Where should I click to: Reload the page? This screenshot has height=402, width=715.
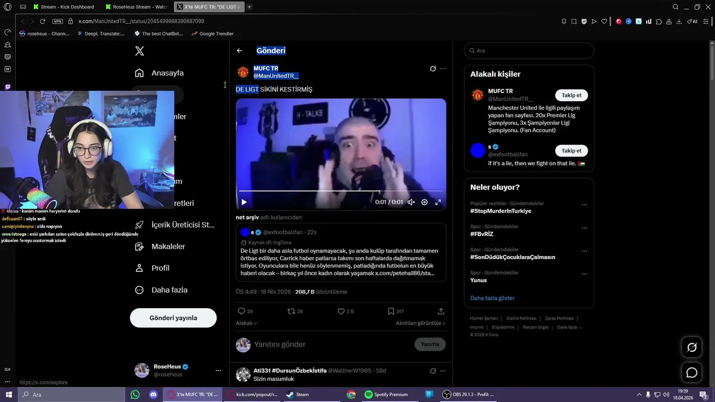[42, 21]
